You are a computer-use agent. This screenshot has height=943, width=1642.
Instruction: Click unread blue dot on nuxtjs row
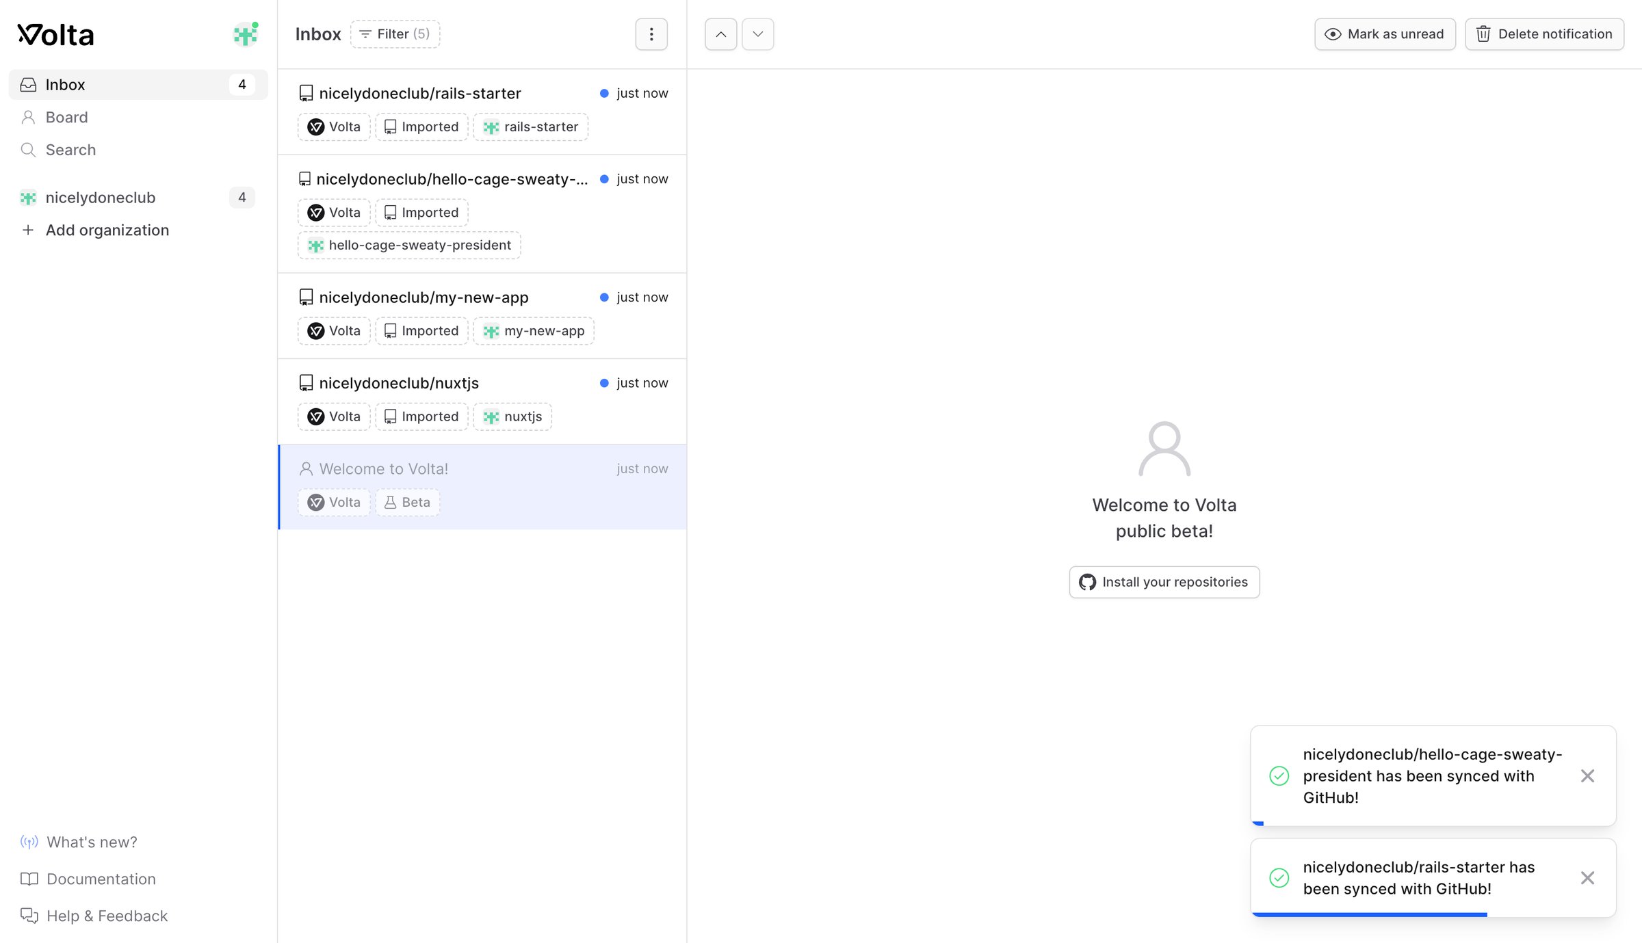point(604,383)
